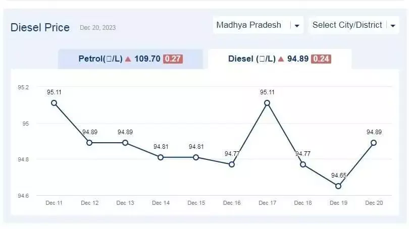
Task: Select the Diesel price tab
Action: (279, 59)
